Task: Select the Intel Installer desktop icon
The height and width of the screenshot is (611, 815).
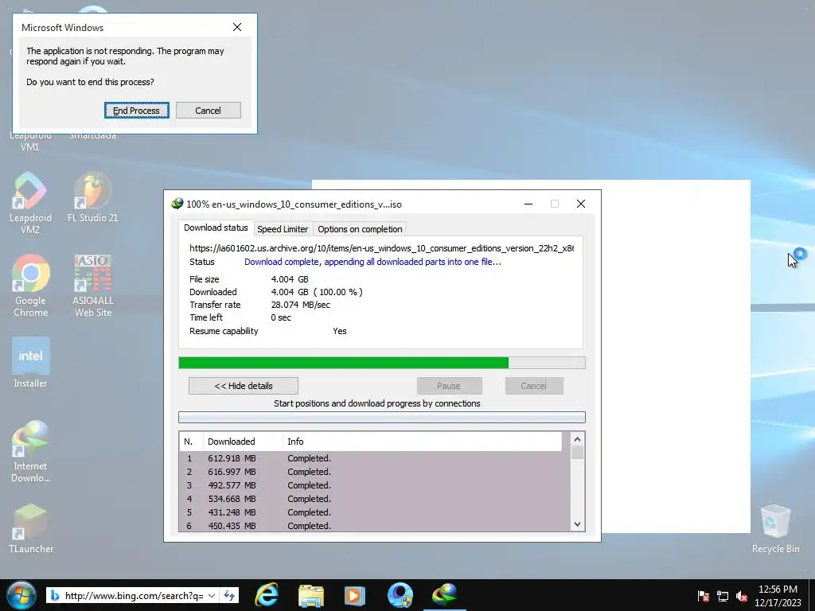Action: pos(31,363)
